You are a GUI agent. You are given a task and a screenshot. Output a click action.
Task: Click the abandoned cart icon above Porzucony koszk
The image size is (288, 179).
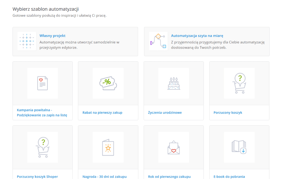click(x=239, y=83)
